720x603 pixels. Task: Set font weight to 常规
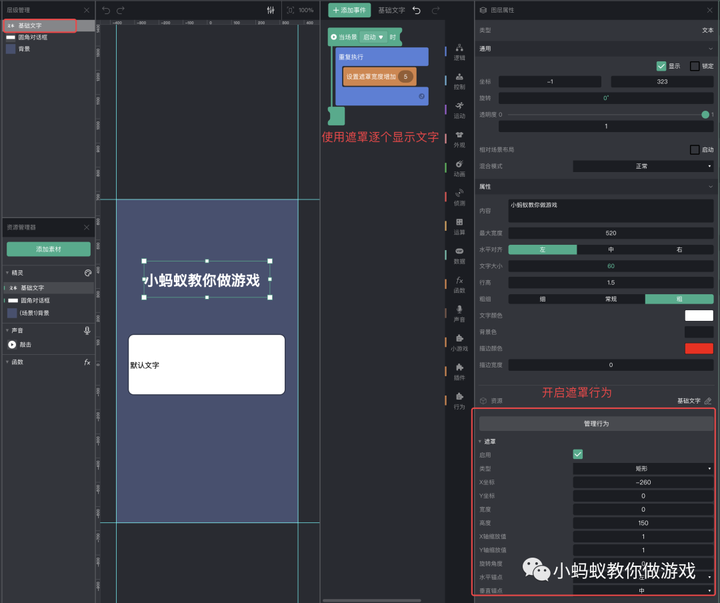click(x=611, y=299)
